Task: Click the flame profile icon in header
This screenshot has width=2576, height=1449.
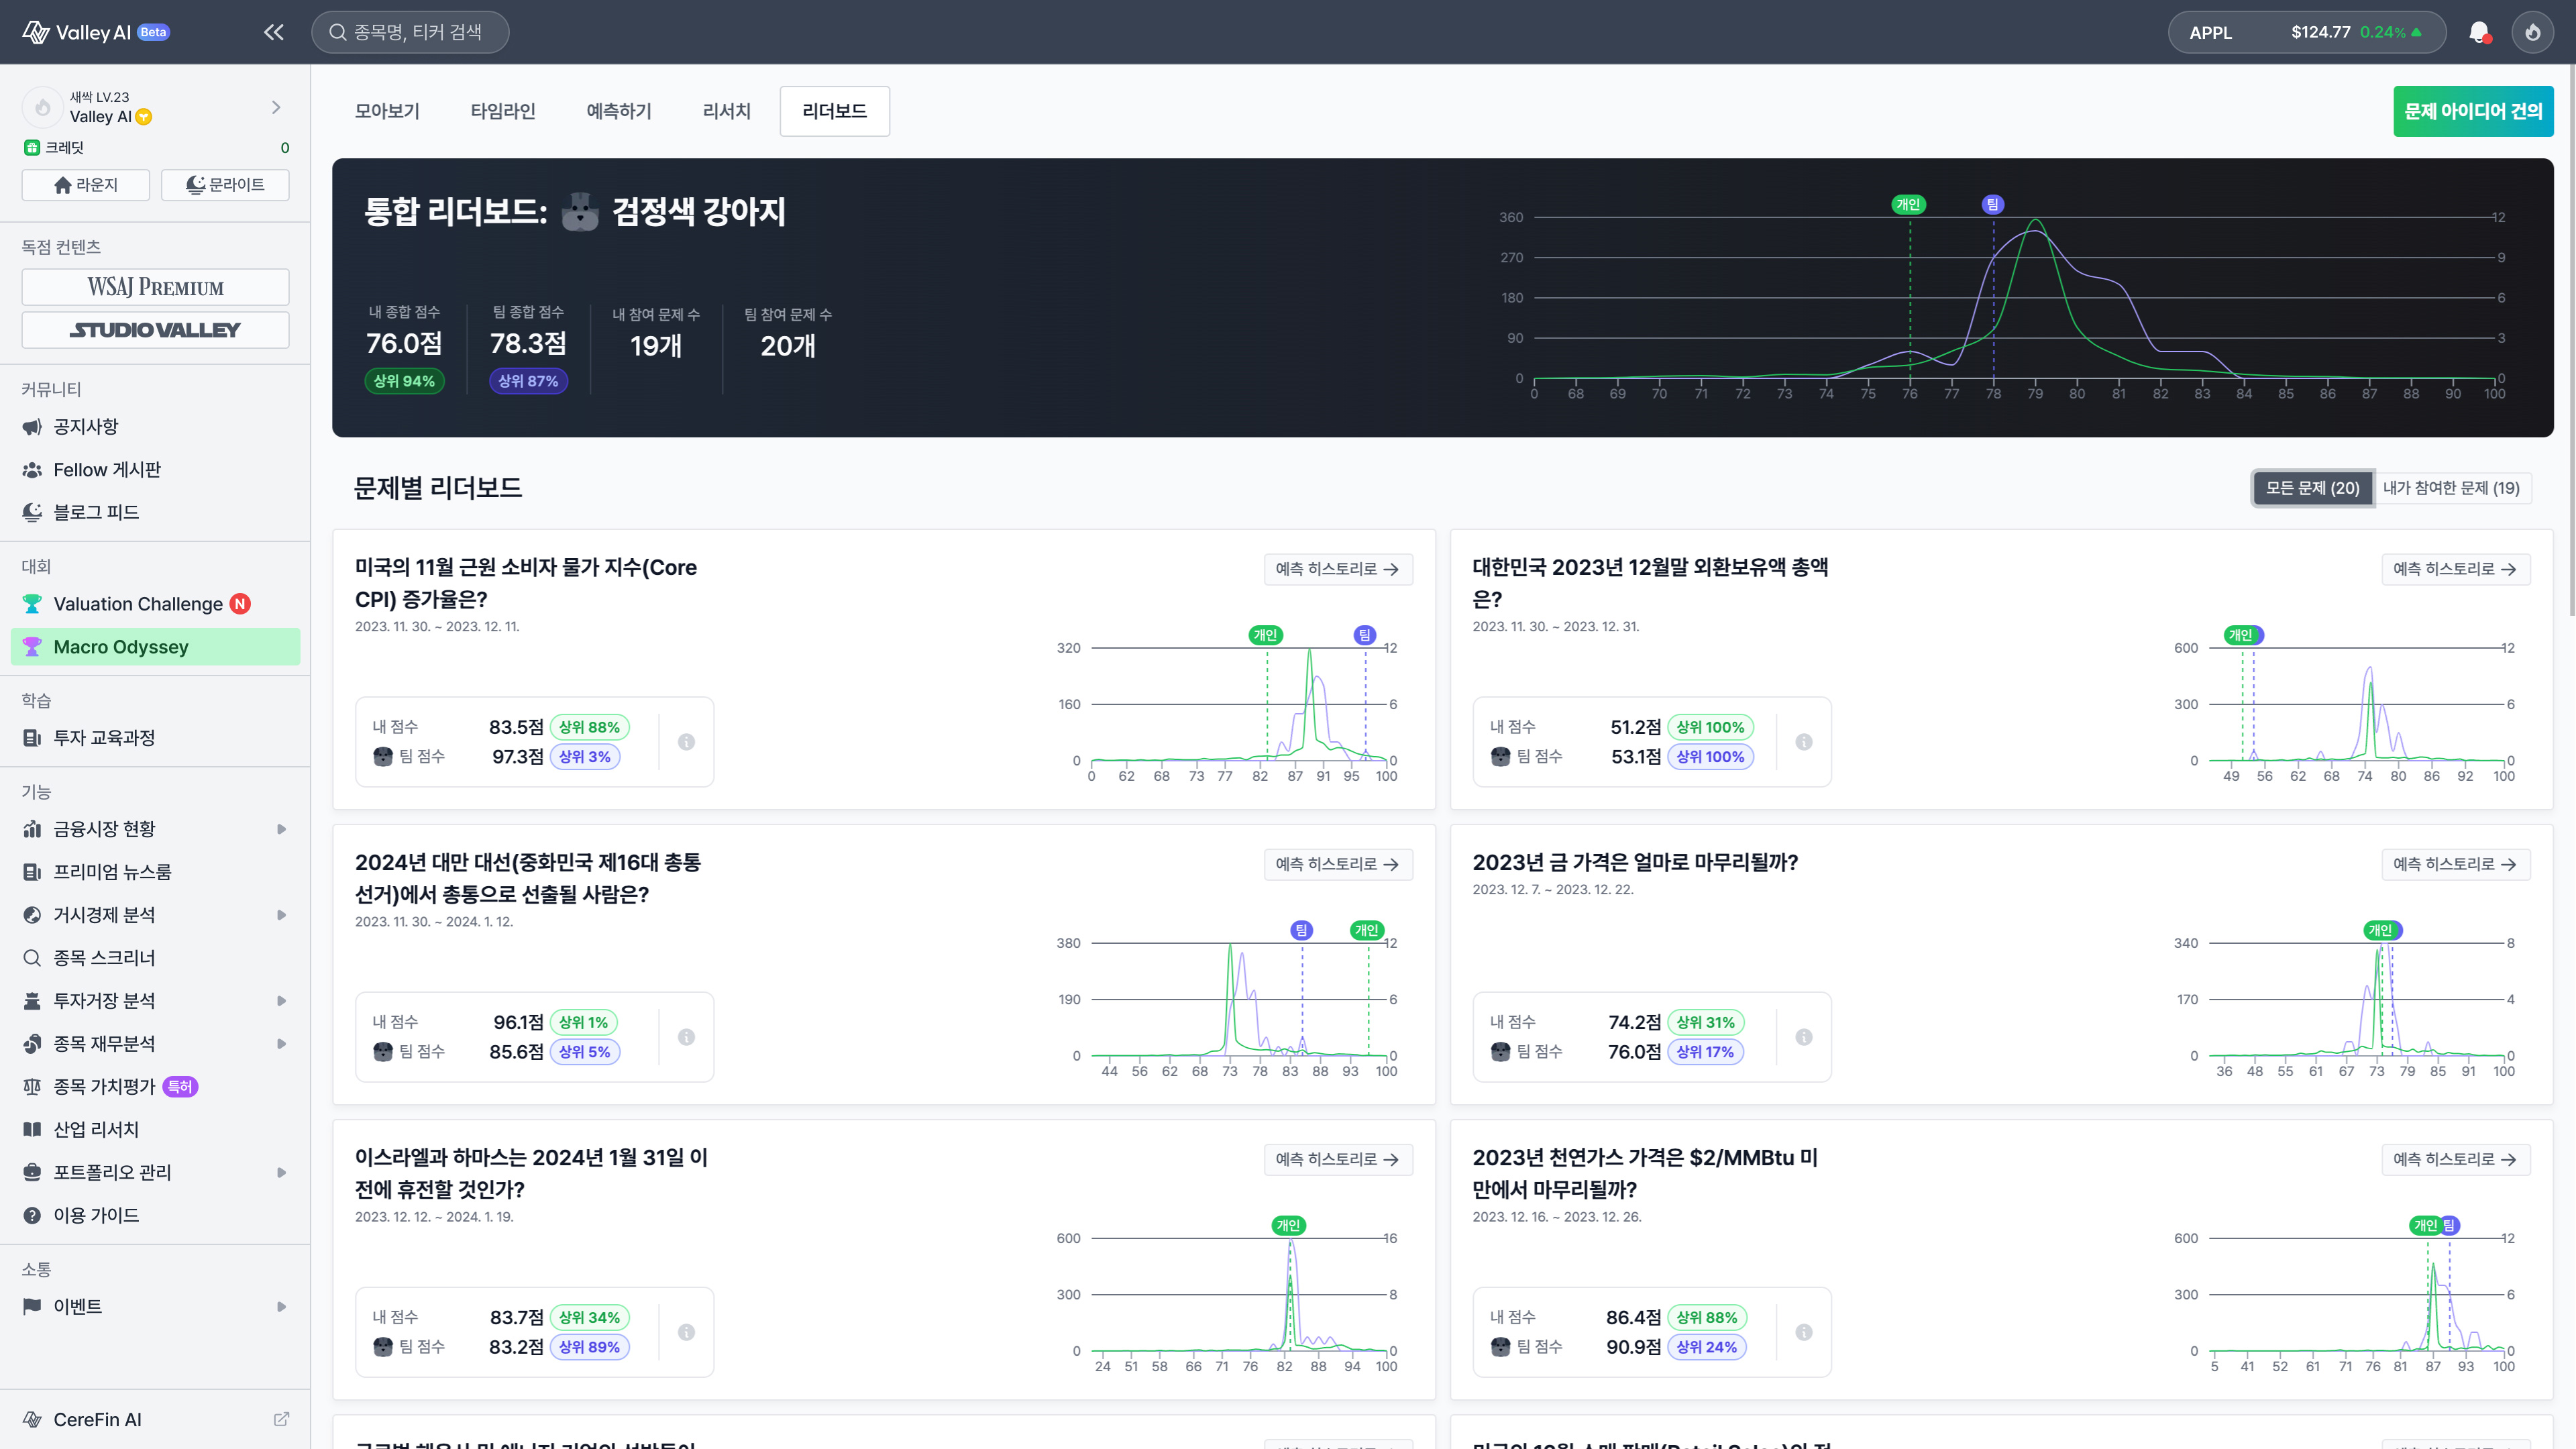Action: pyautogui.click(x=2532, y=32)
